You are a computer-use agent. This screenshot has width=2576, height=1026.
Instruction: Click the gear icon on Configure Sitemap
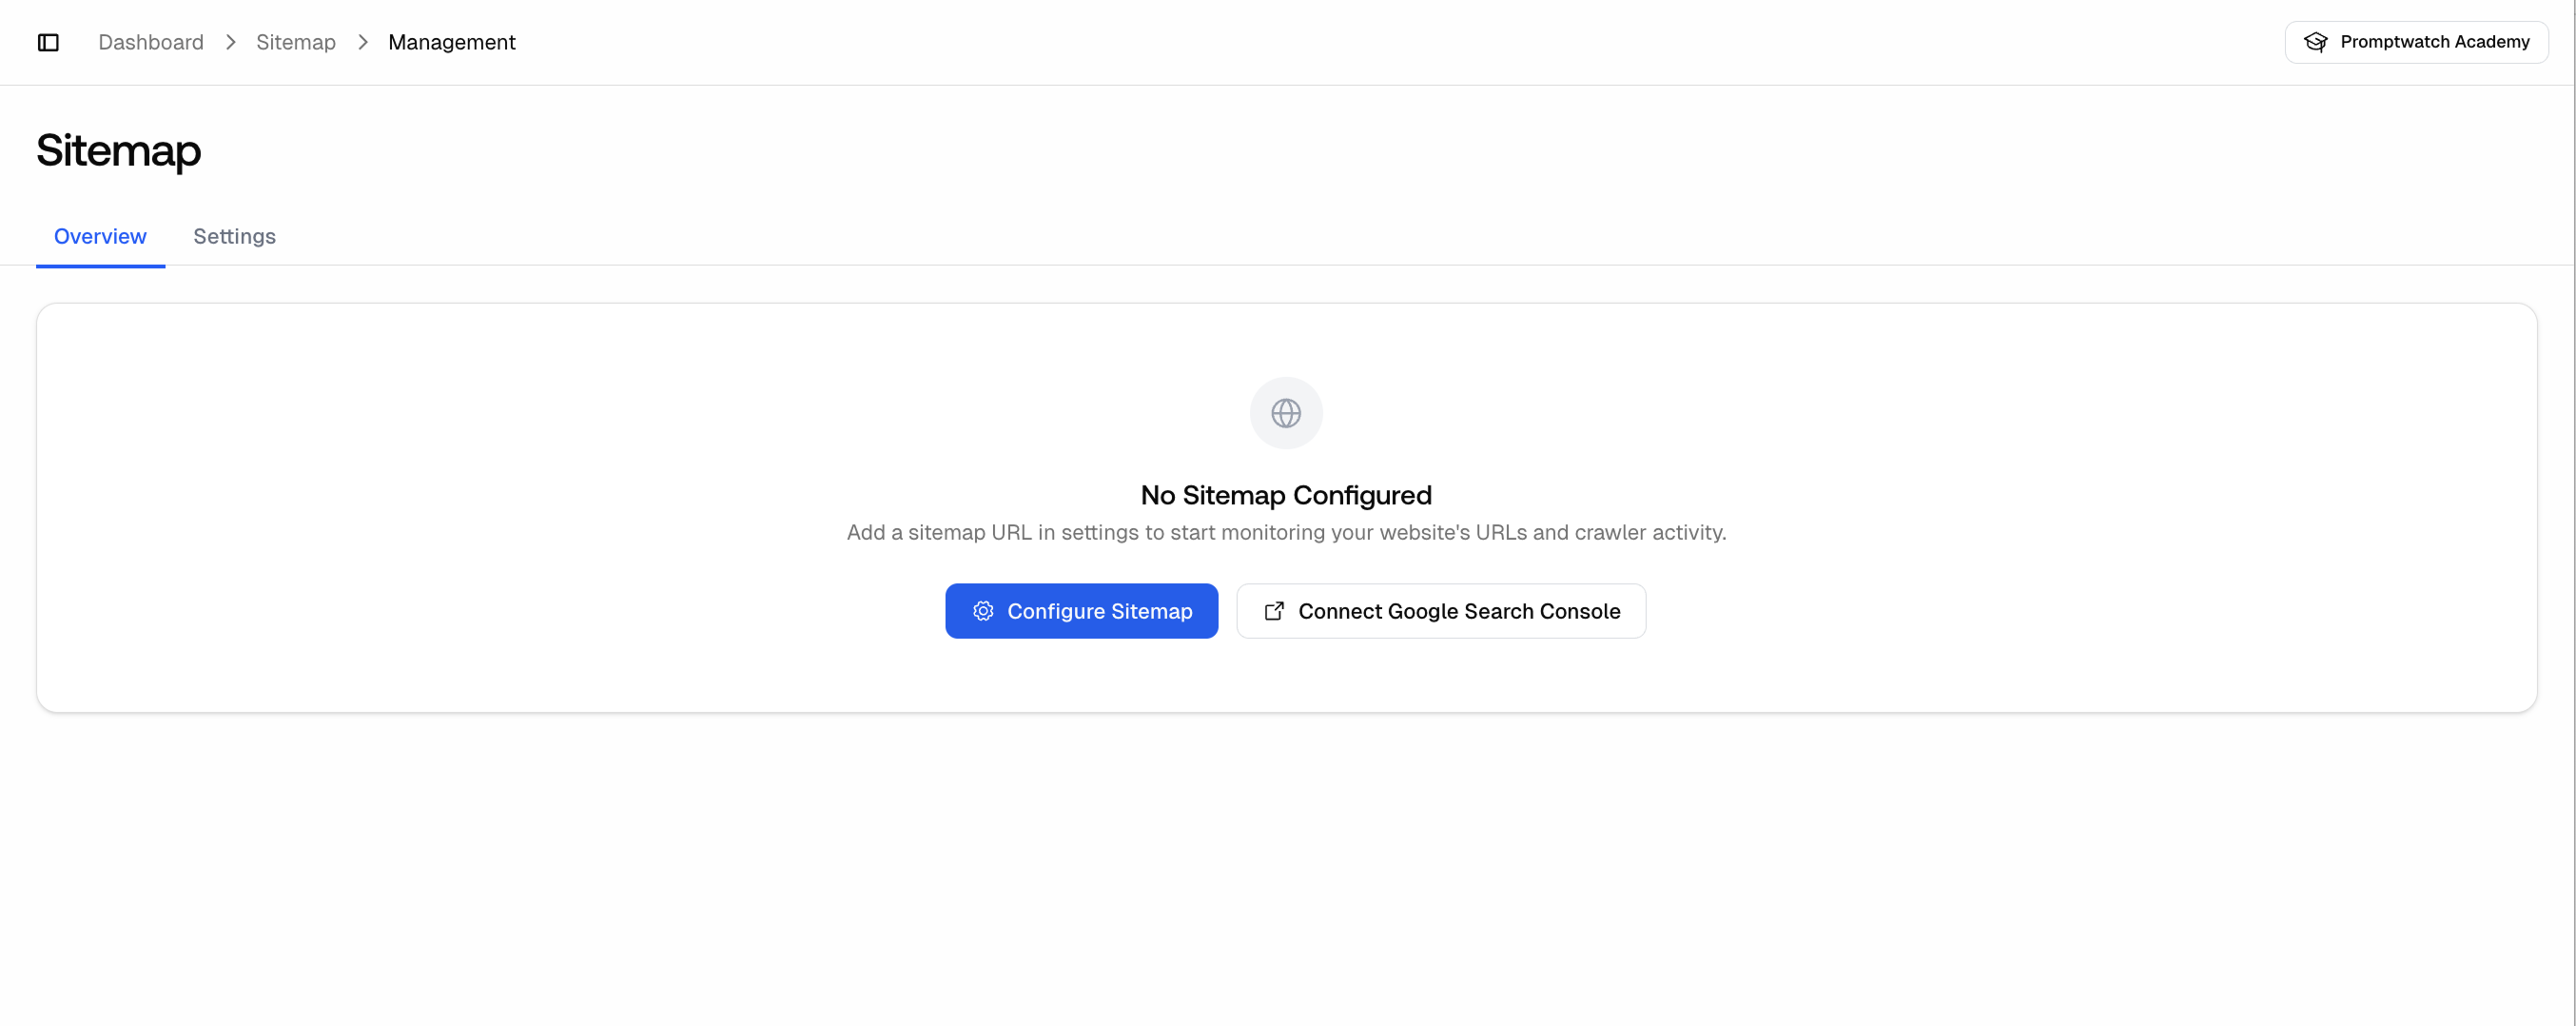[983, 611]
